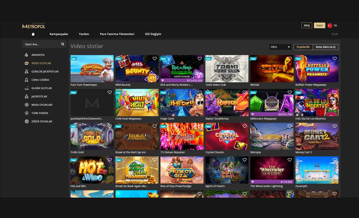This screenshot has width=359, height=218.
Task: Add Mental to favorites via heart
Action: 290,59
